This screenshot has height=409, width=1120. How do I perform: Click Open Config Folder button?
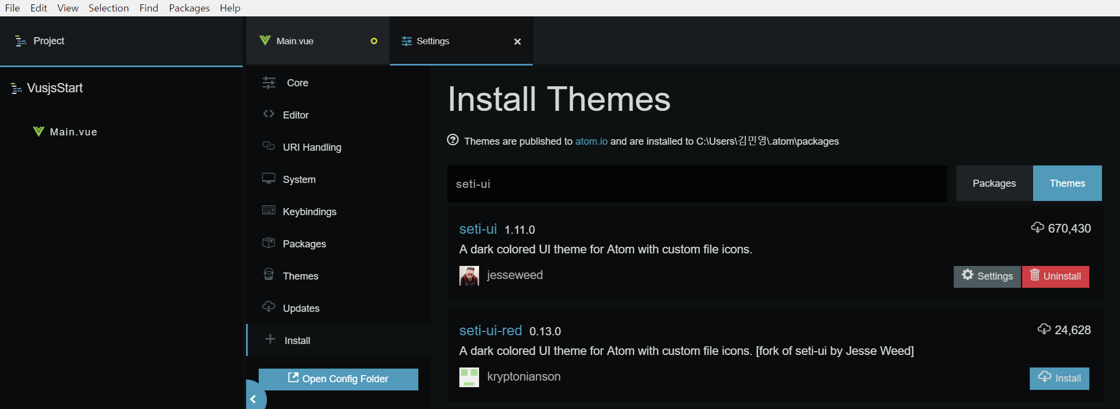[x=339, y=379]
